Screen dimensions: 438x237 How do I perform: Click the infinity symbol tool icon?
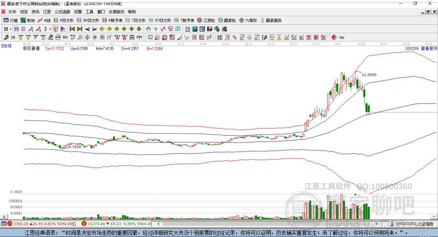pyautogui.click(x=342, y=37)
